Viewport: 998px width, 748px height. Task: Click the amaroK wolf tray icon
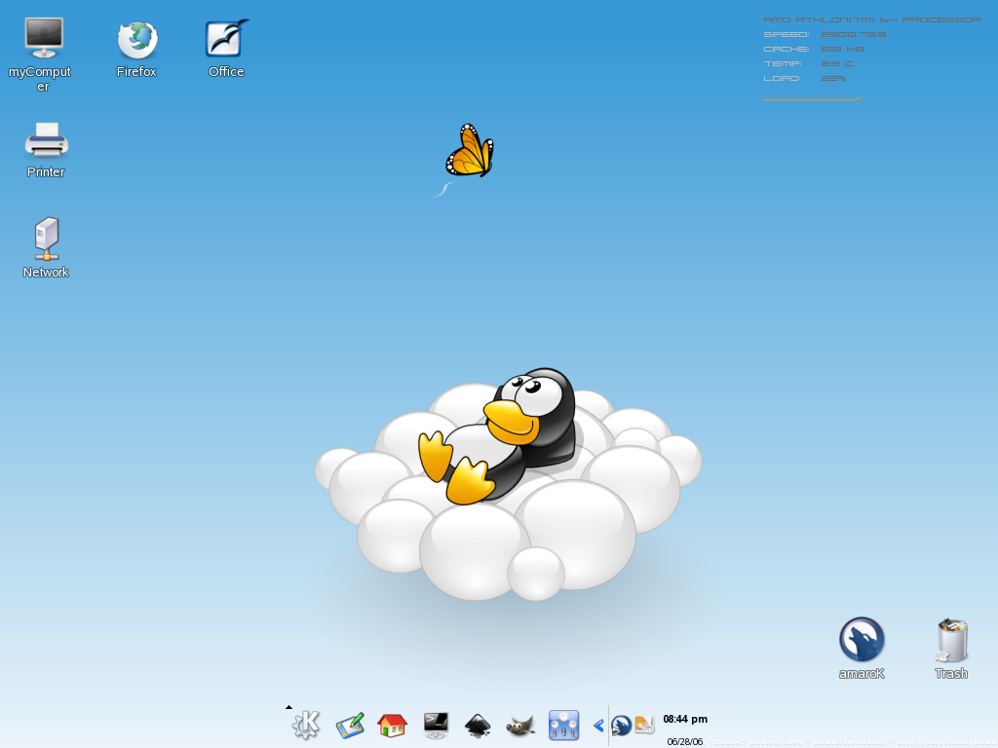pos(621,726)
